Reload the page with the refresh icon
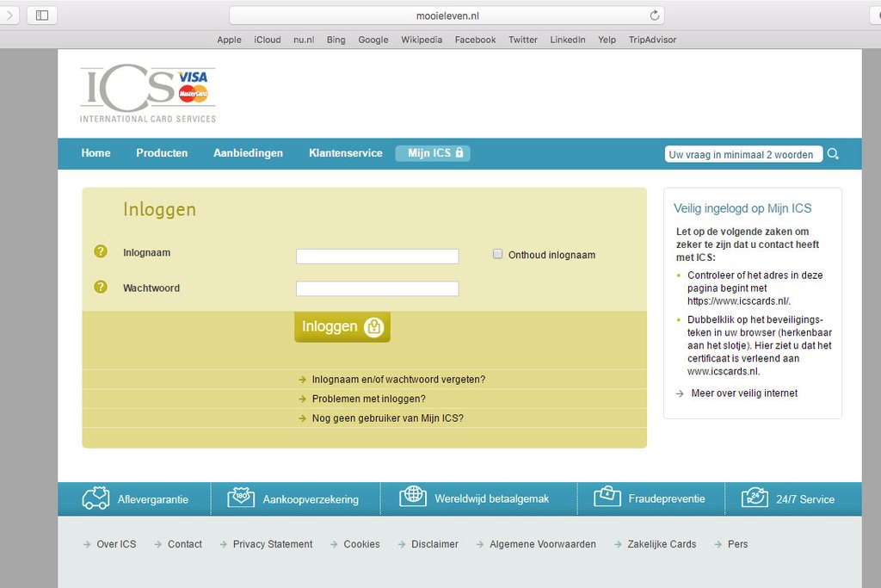 [x=655, y=15]
